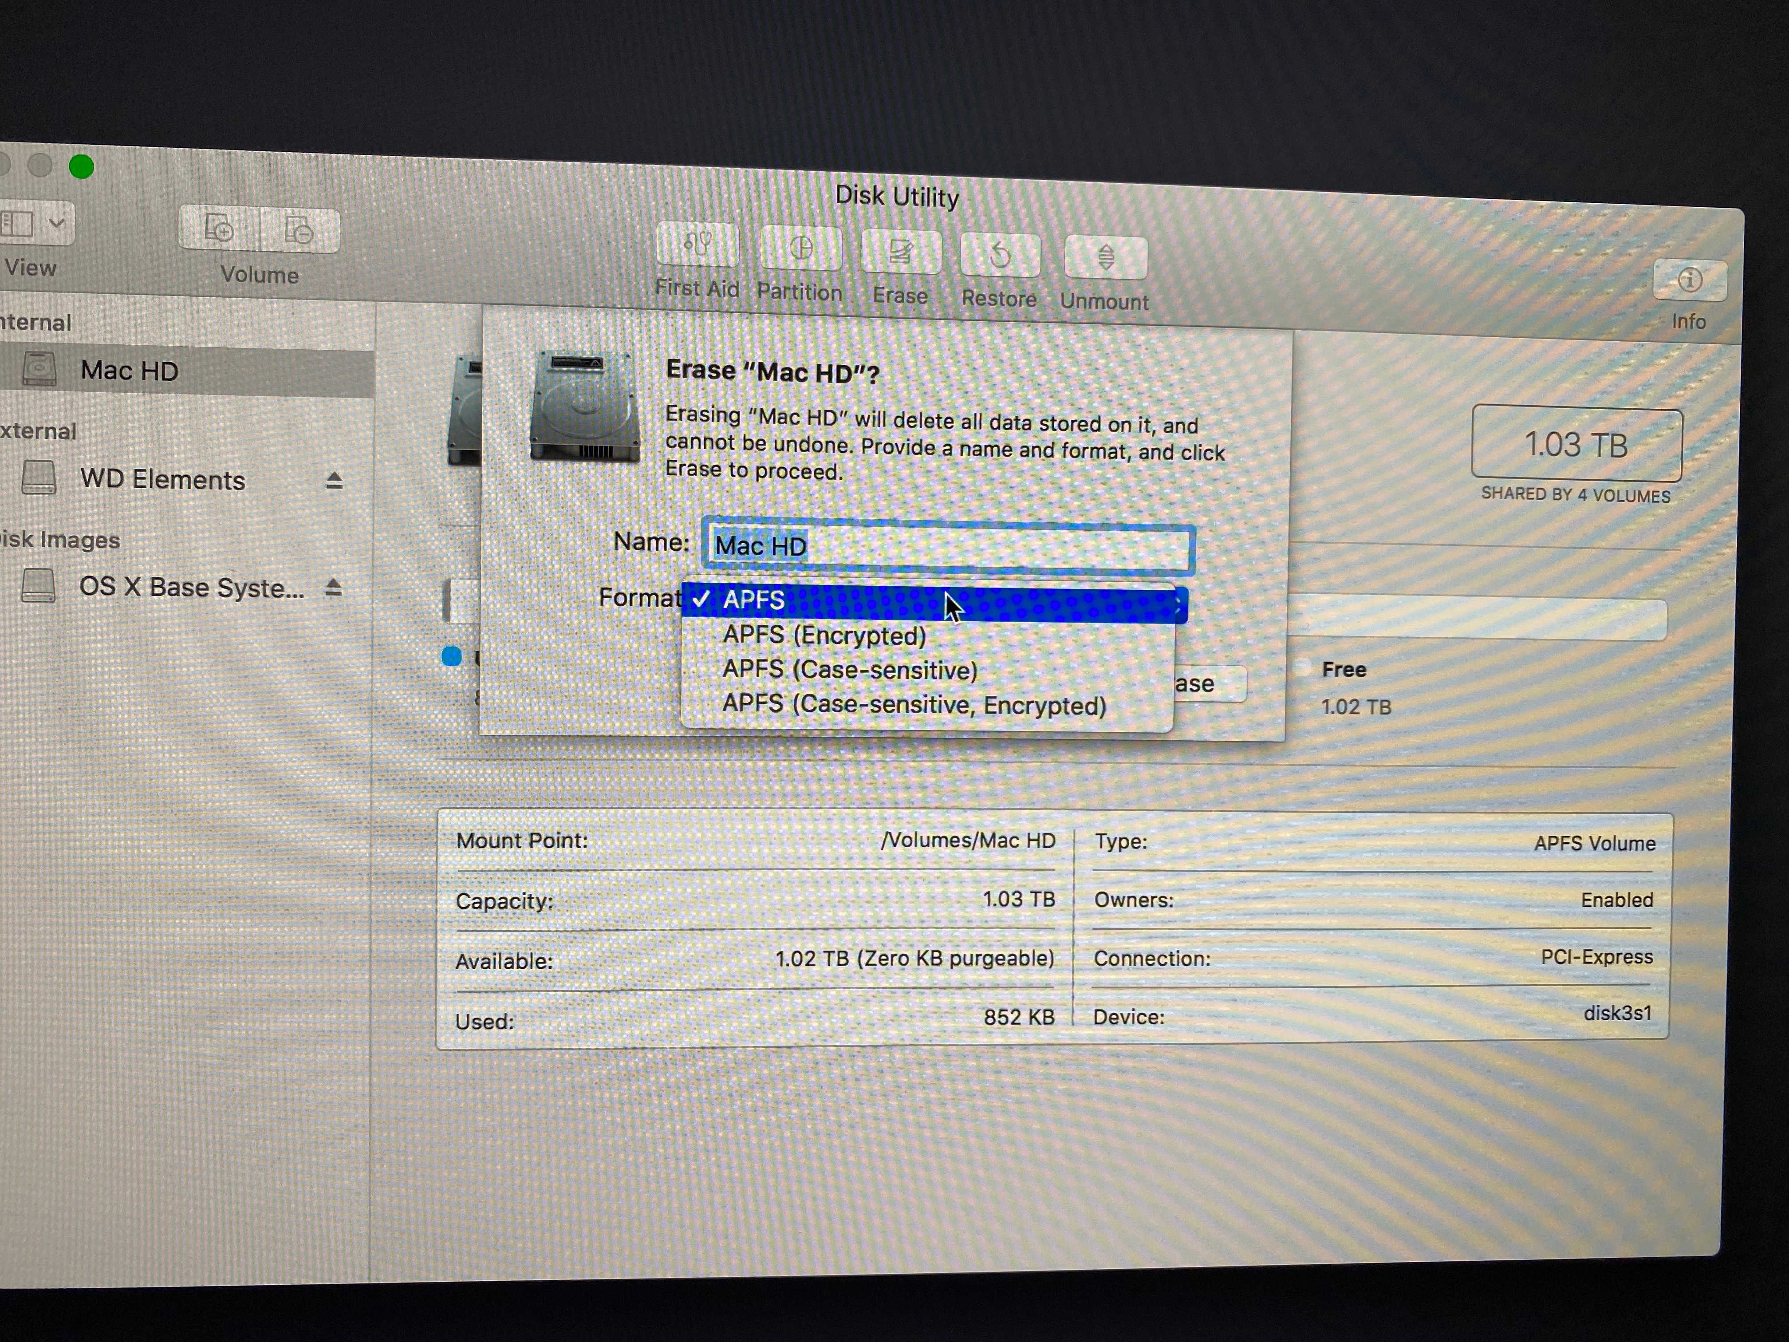
Task: Select APFS (Case-sensitive, Encrypted) option
Action: pyautogui.click(x=913, y=705)
